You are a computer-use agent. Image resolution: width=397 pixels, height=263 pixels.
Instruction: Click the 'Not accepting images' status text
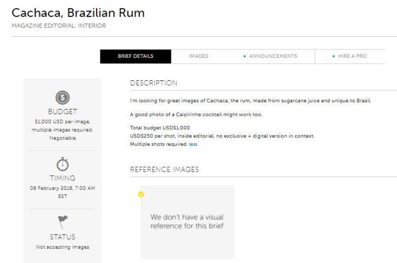pos(62,246)
